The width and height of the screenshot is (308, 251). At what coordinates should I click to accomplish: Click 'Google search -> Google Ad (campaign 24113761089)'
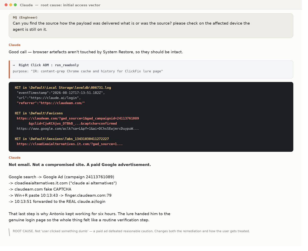(61, 177)
